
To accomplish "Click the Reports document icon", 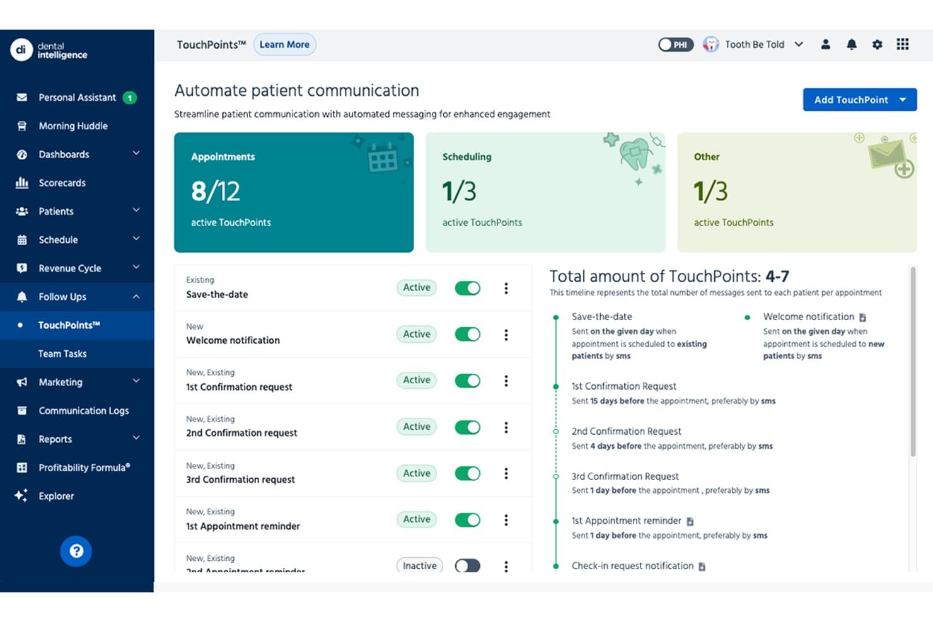I will coord(21,439).
